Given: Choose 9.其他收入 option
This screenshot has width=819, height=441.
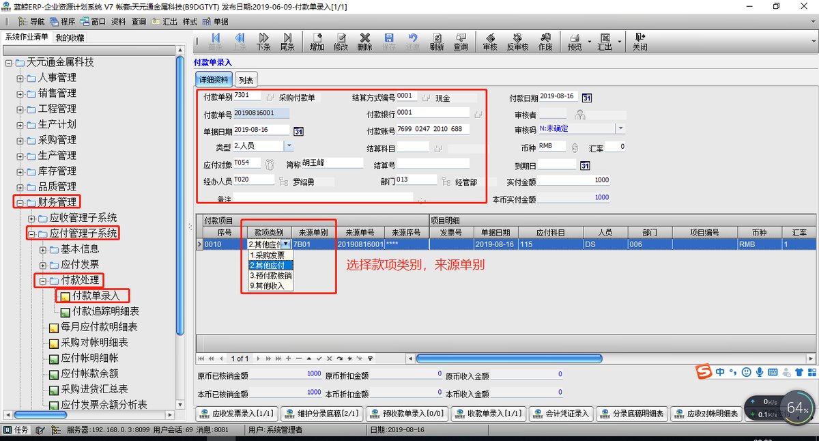Looking at the screenshot, I should pyautogui.click(x=271, y=285).
